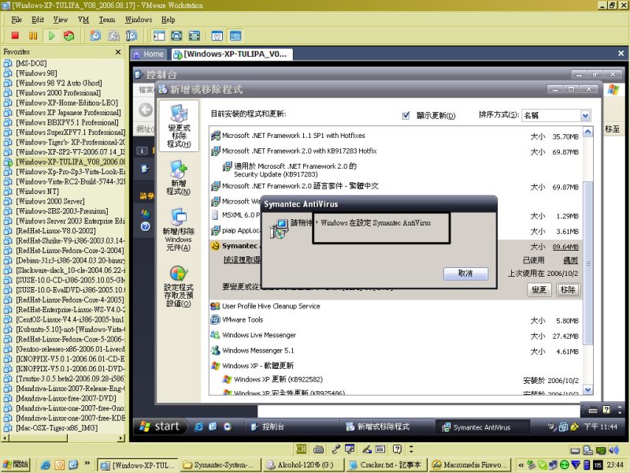Image resolution: width=630 pixels, height=473 pixels.
Task: Open 新增程式(N) in the sidebar
Action: [179, 177]
